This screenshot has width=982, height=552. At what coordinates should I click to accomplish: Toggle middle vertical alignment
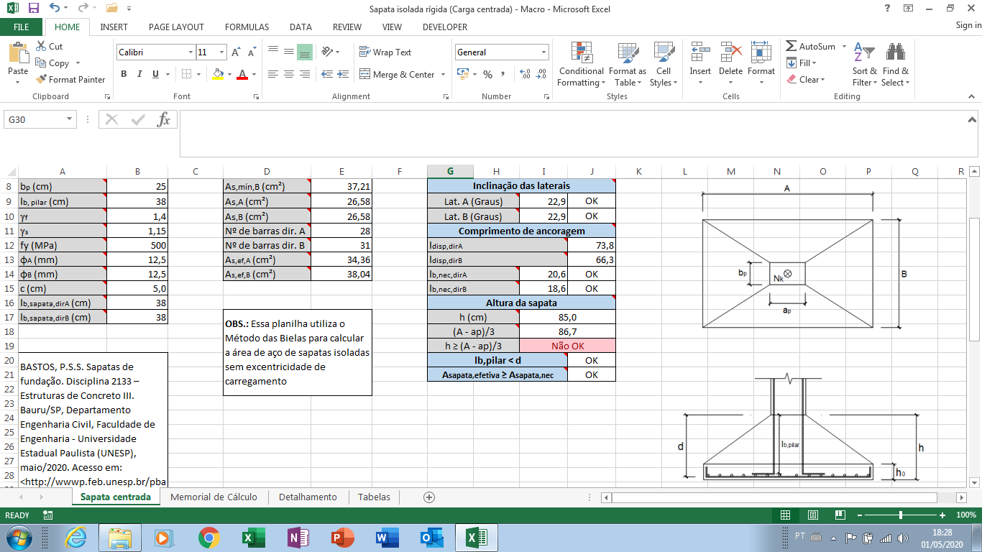point(288,52)
